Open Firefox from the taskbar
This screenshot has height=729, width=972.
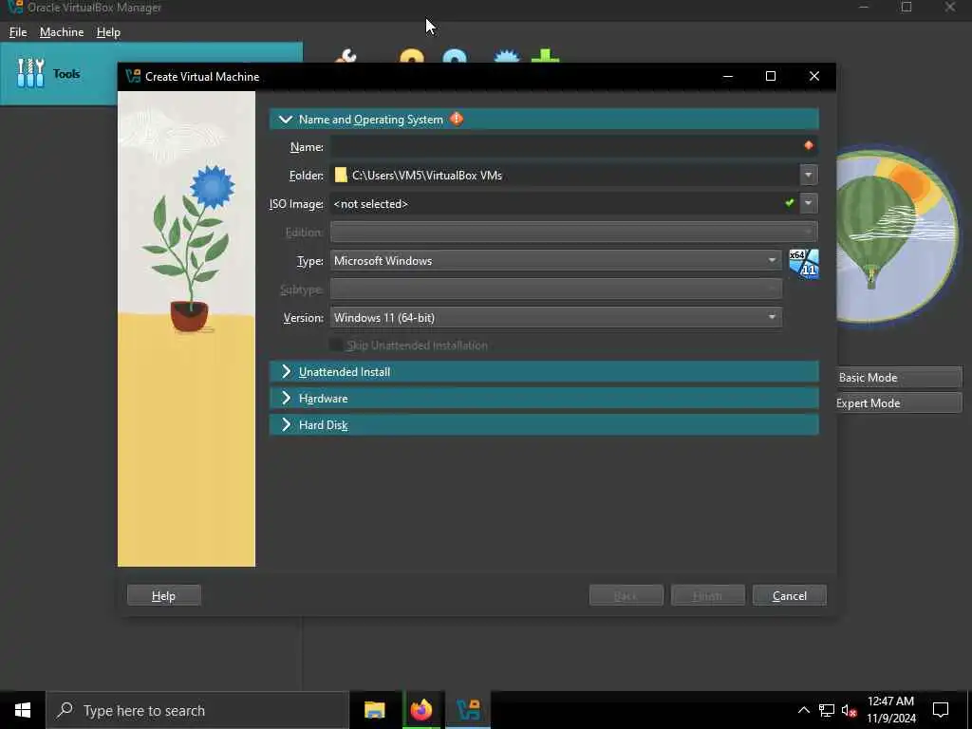click(421, 710)
